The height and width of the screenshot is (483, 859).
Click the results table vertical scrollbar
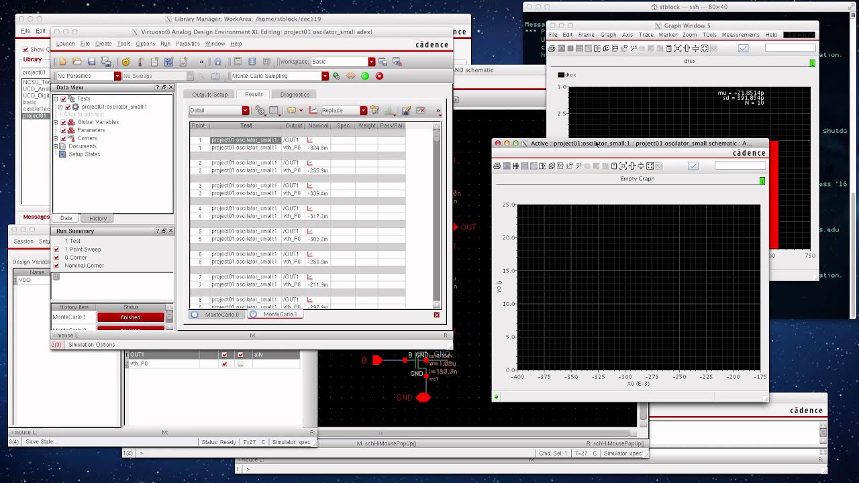(437, 215)
